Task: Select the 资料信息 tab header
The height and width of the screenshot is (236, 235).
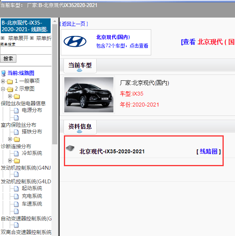Action: [80, 127]
